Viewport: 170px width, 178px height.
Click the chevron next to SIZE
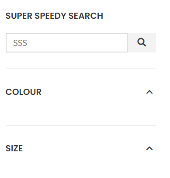(x=149, y=148)
